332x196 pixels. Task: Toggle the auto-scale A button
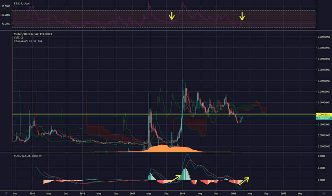(x=324, y=193)
